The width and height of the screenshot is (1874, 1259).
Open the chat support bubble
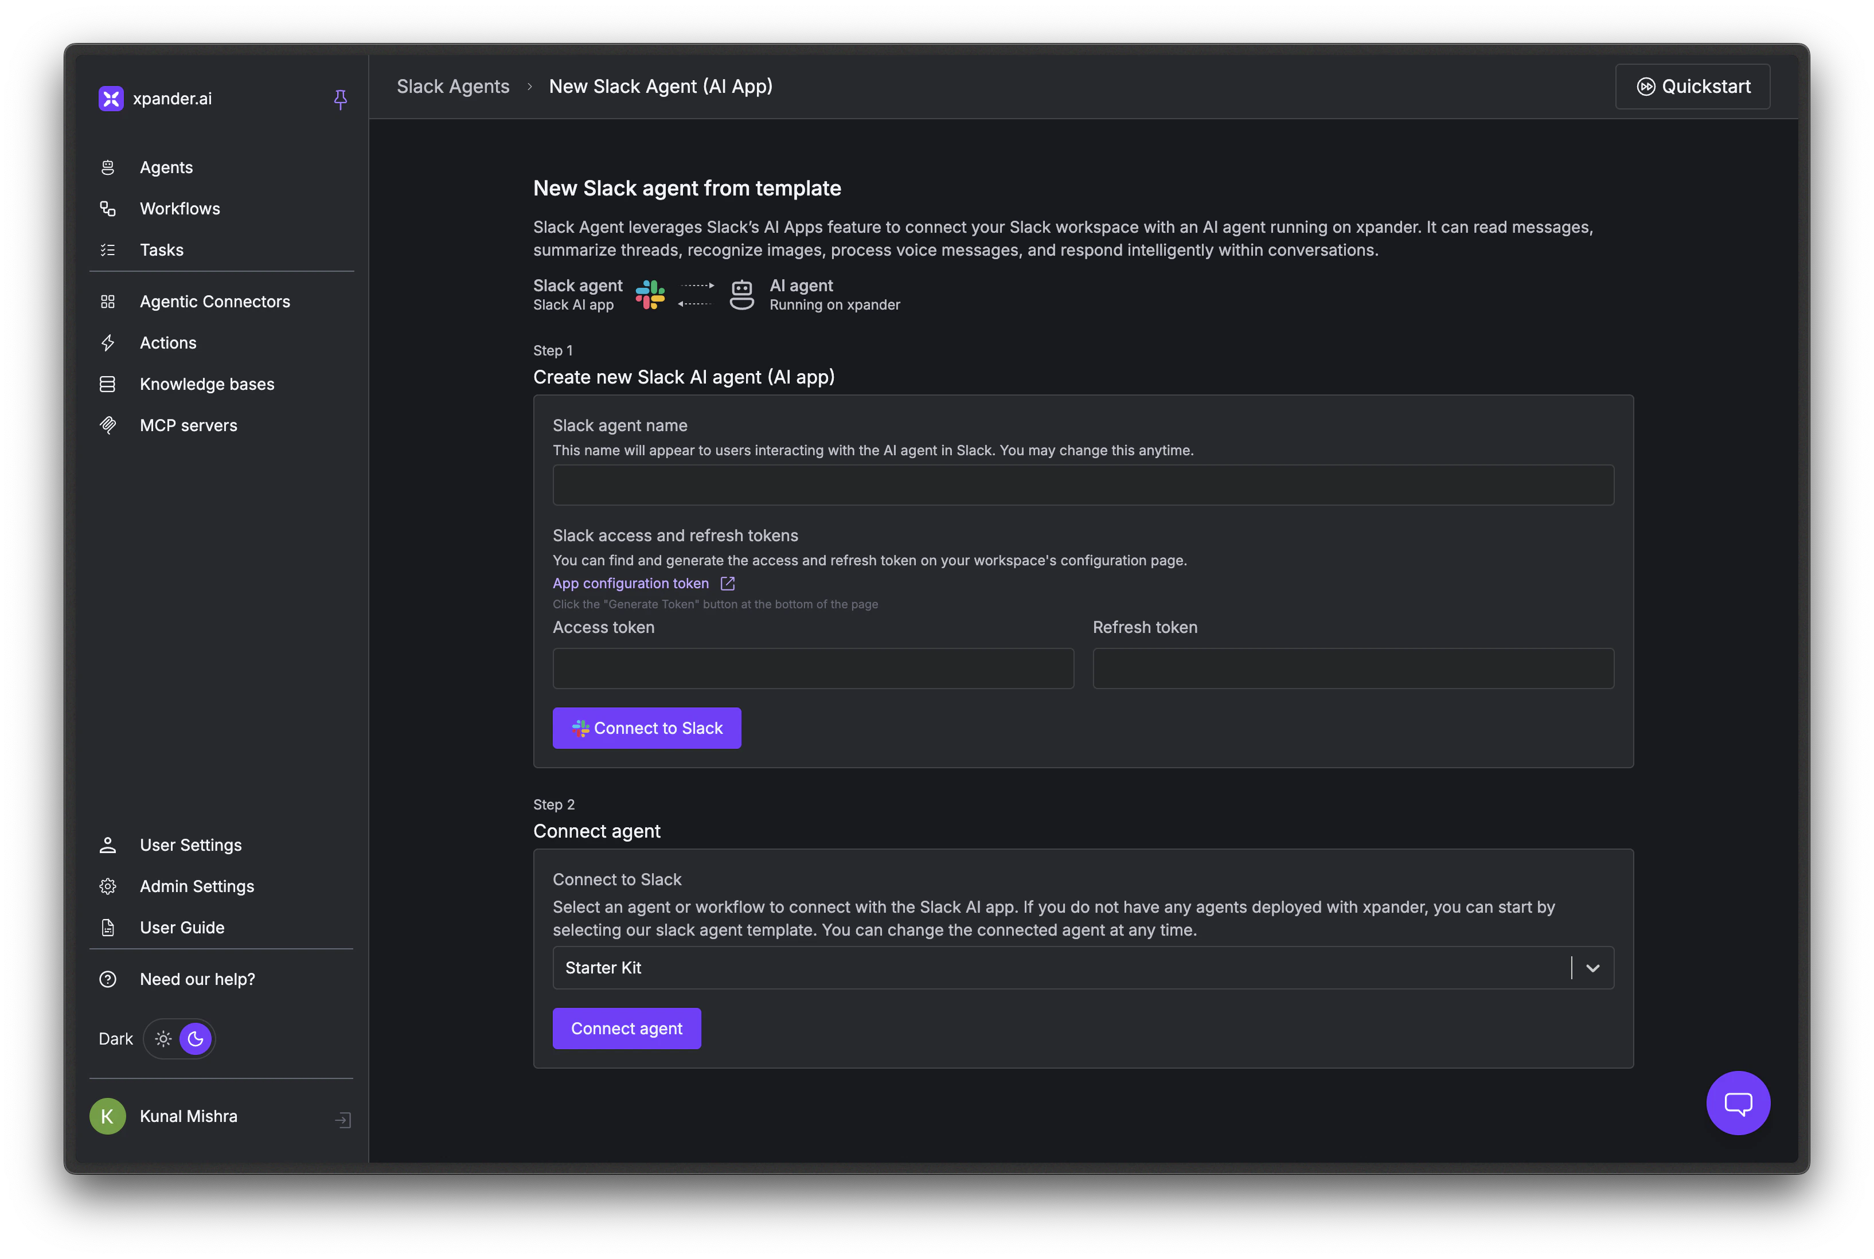pyautogui.click(x=1738, y=1102)
